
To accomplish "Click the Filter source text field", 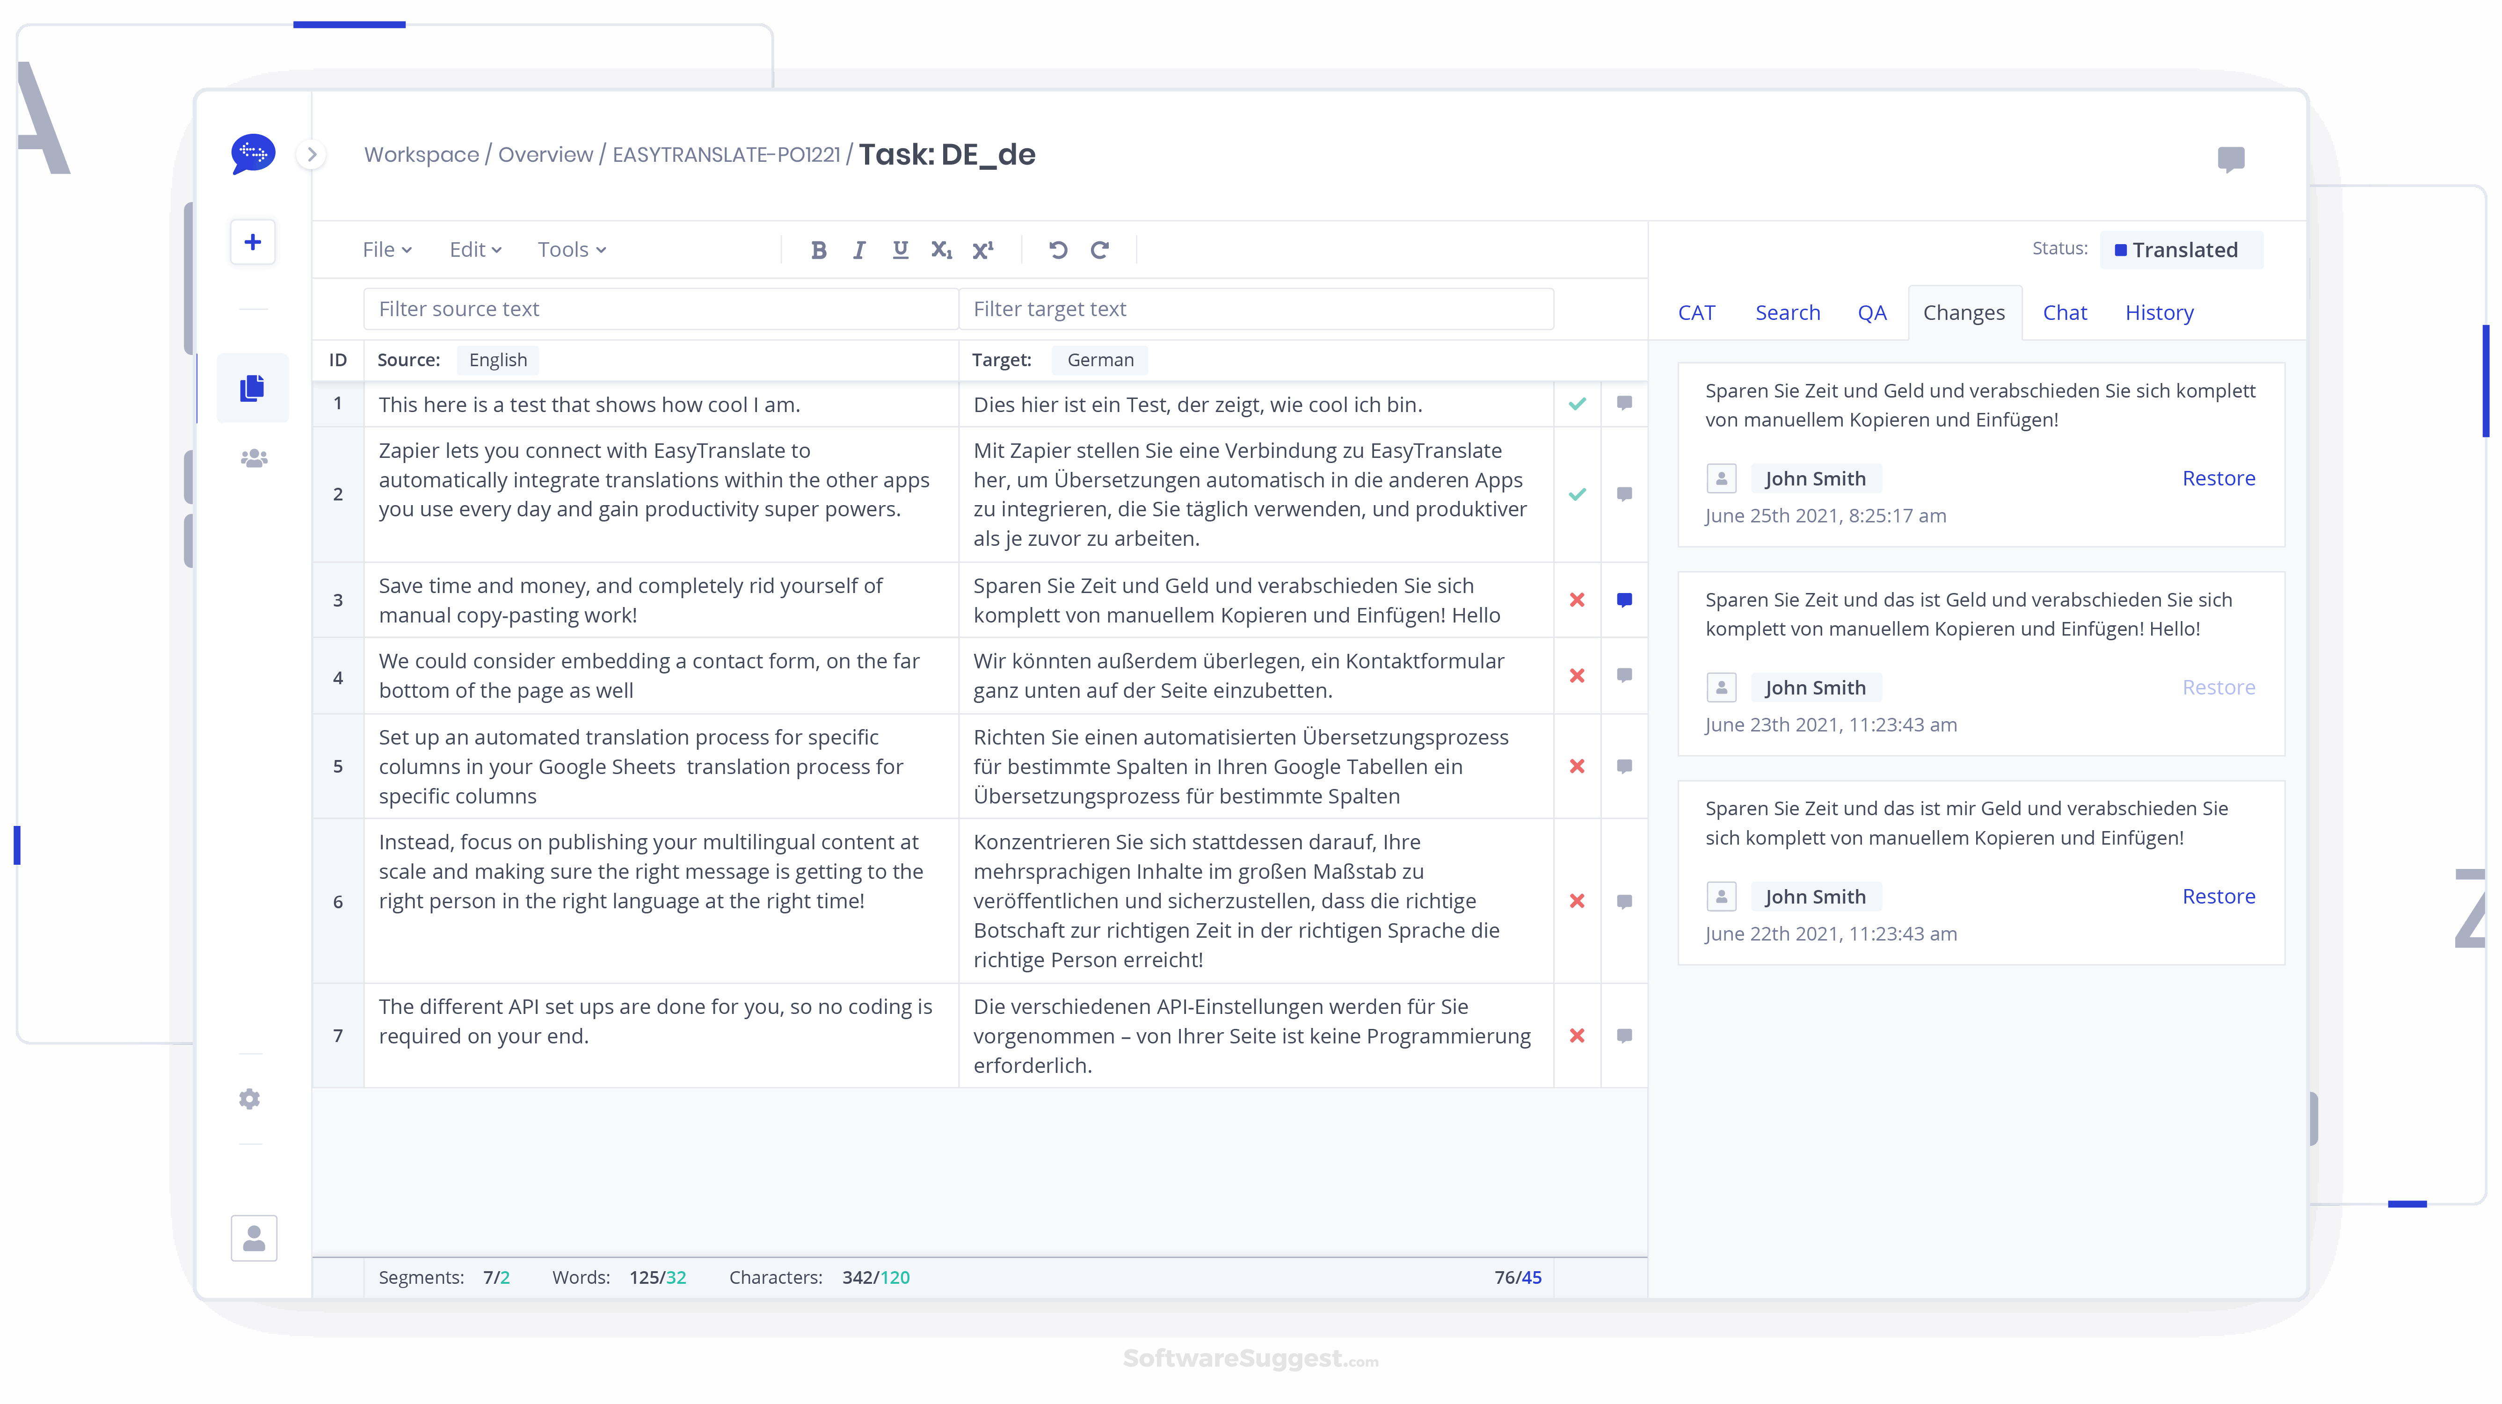I will [661, 308].
